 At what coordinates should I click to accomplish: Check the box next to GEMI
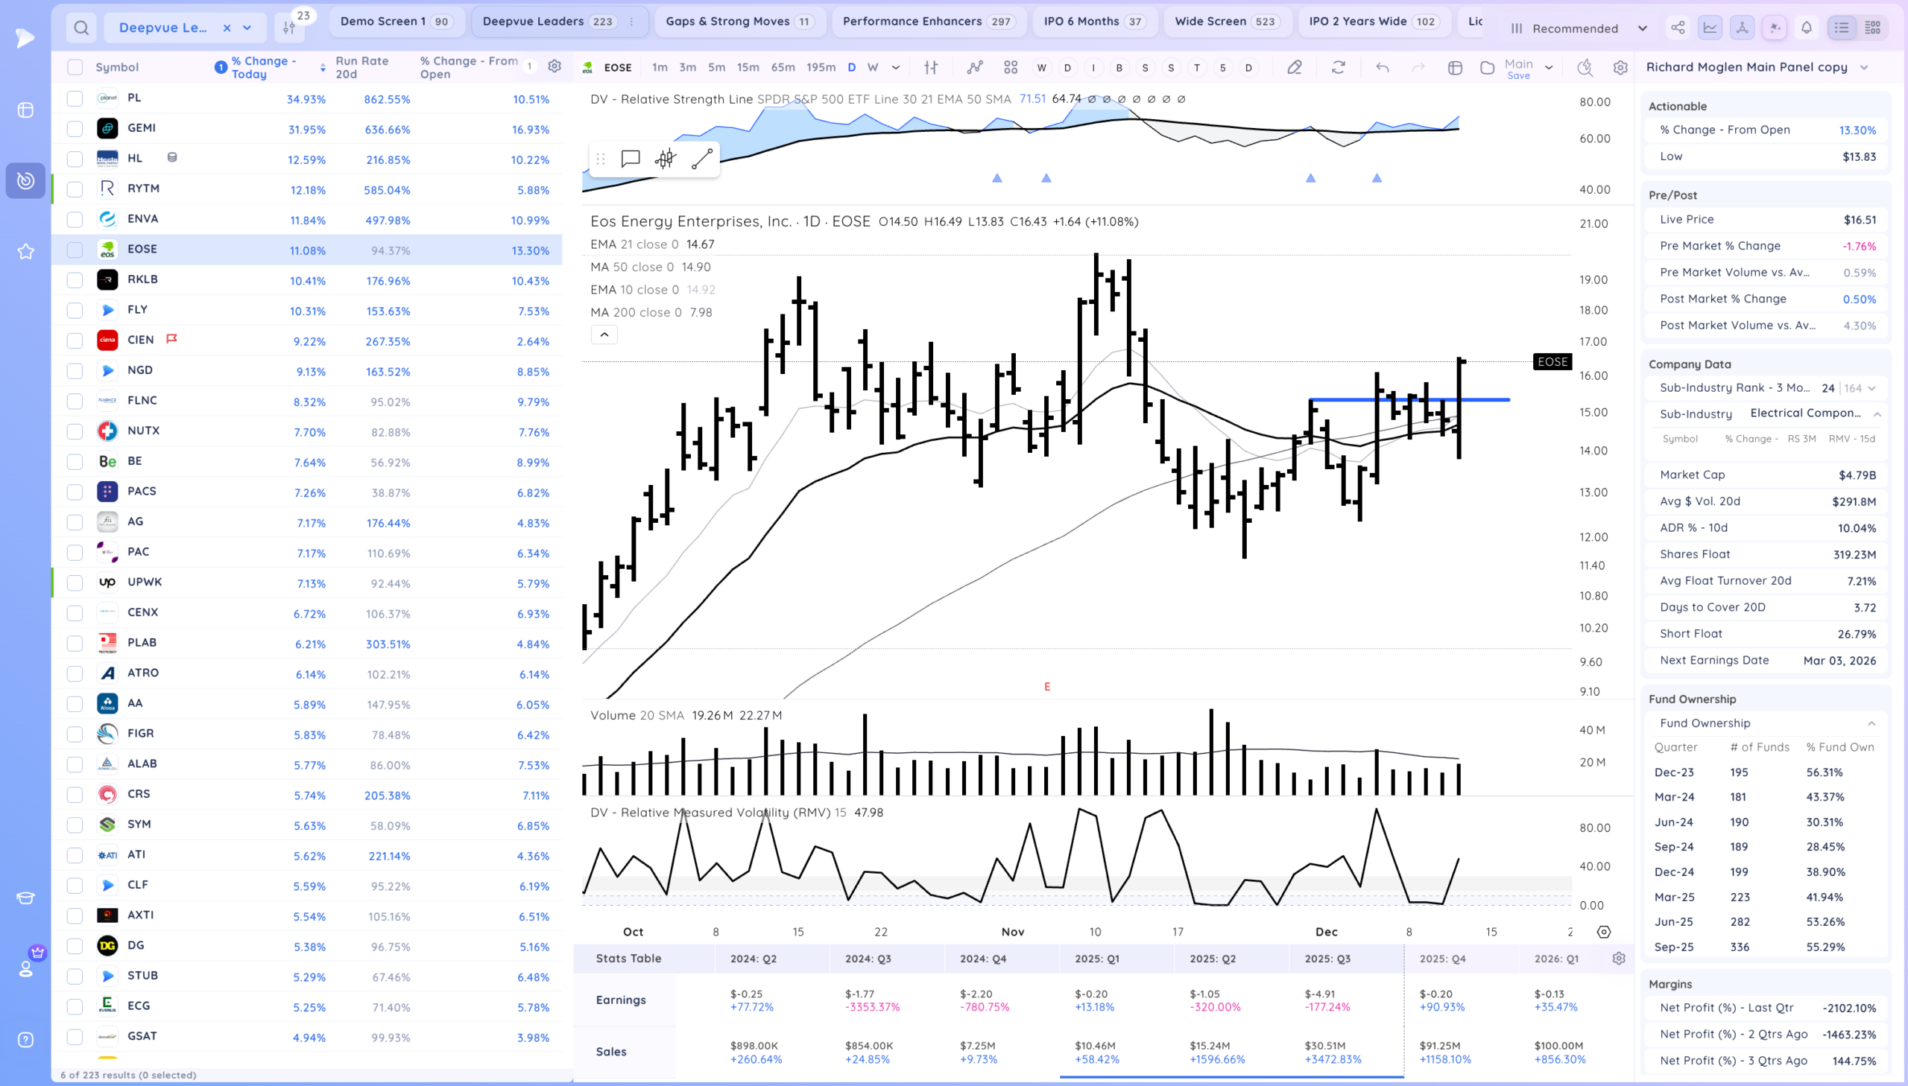pyautogui.click(x=75, y=129)
